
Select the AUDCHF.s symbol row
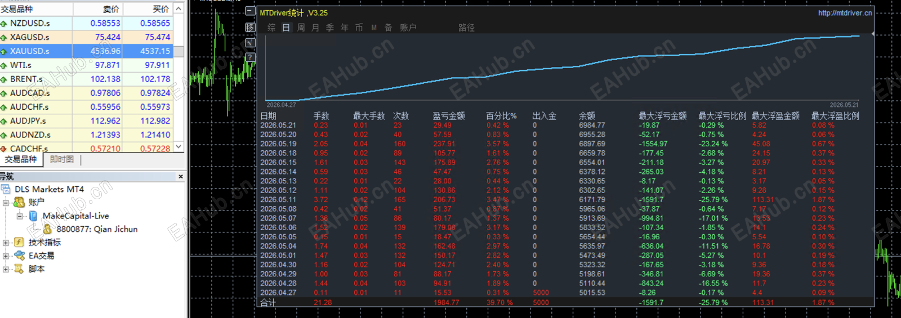point(87,107)
